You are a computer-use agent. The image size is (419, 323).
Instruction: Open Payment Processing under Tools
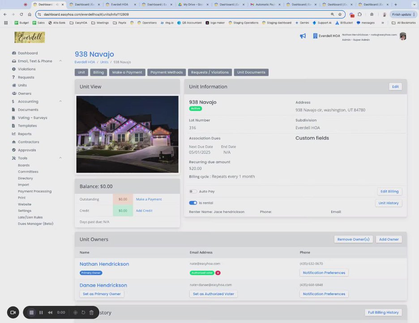coord(35,192)
